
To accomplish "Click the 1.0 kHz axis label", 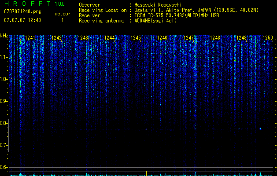I will (3, 79).
